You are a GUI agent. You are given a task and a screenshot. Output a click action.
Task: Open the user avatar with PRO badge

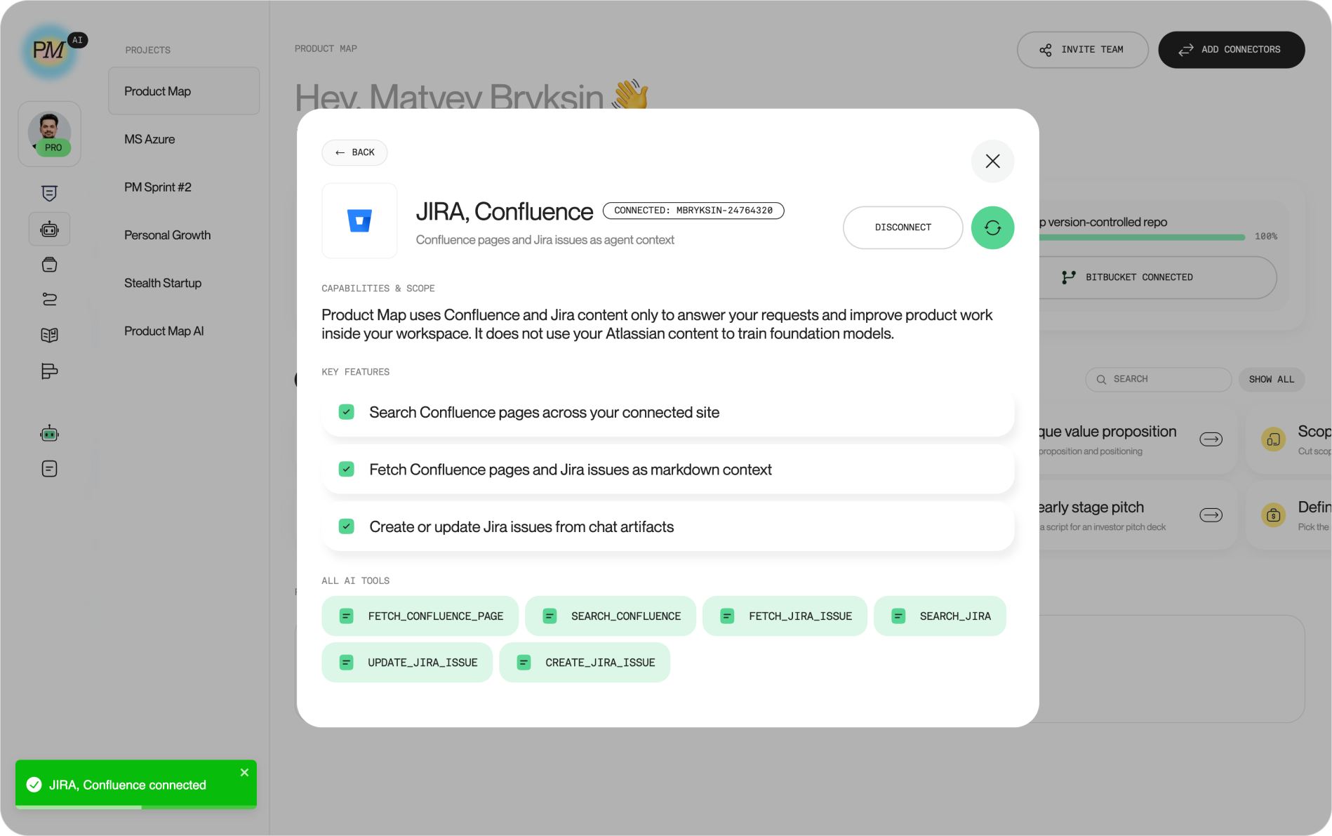49,134
